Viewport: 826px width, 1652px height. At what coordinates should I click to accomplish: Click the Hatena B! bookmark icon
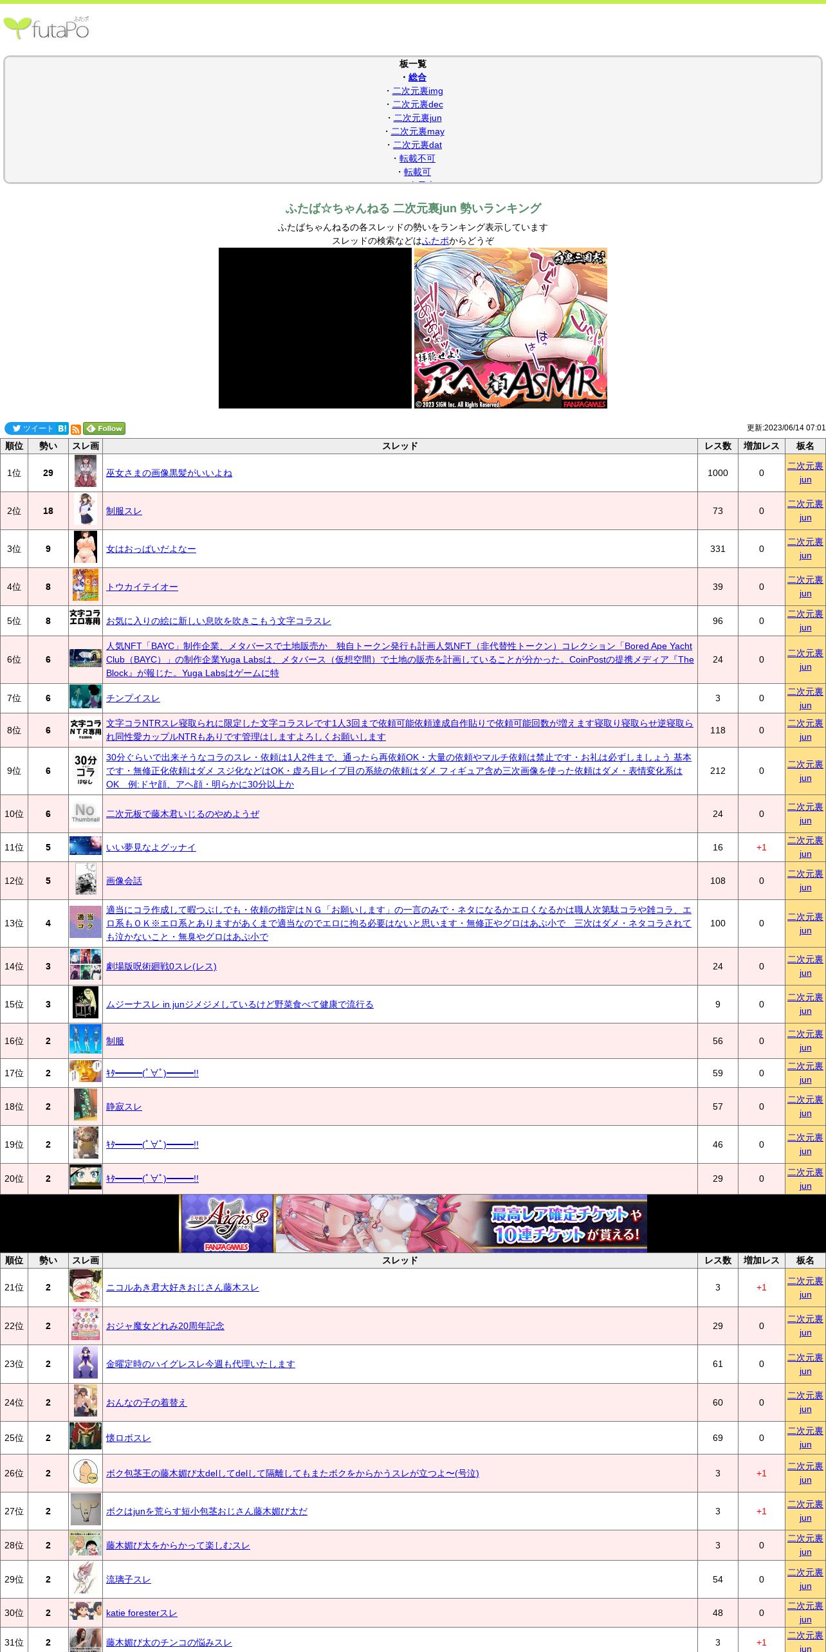tap(62, 428)
